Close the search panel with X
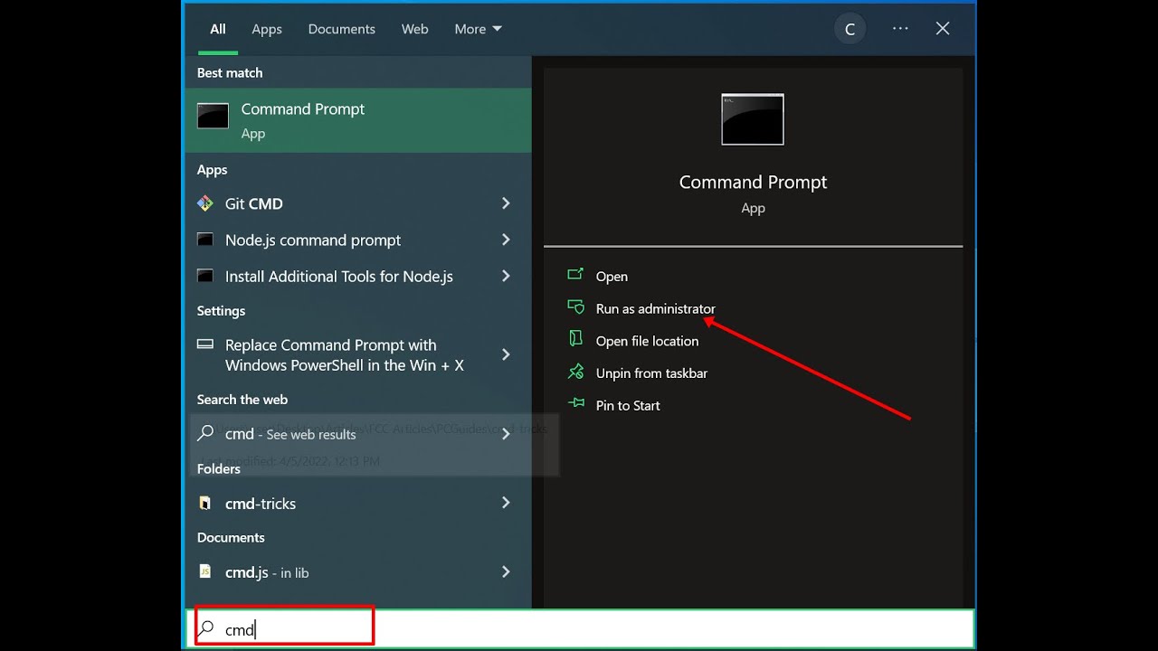Viewport: 1158px width, 651px height. coord(943,29)
